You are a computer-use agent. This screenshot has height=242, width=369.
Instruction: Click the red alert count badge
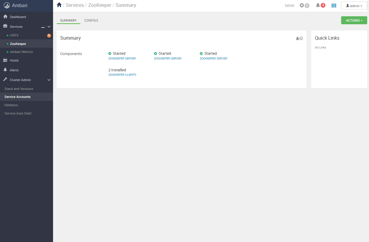click(x=323, y=5)
